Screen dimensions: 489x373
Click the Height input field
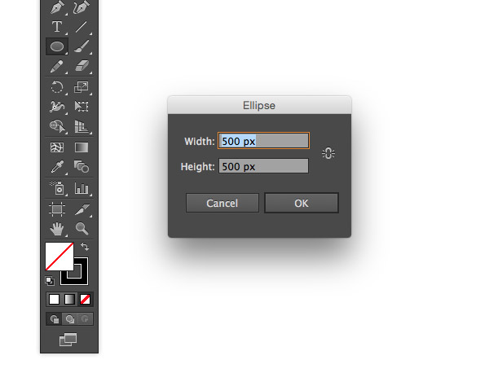pos(263,166)
